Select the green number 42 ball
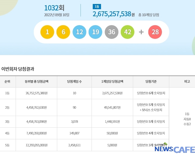195x154 pixels. click(x=127, y=32)
